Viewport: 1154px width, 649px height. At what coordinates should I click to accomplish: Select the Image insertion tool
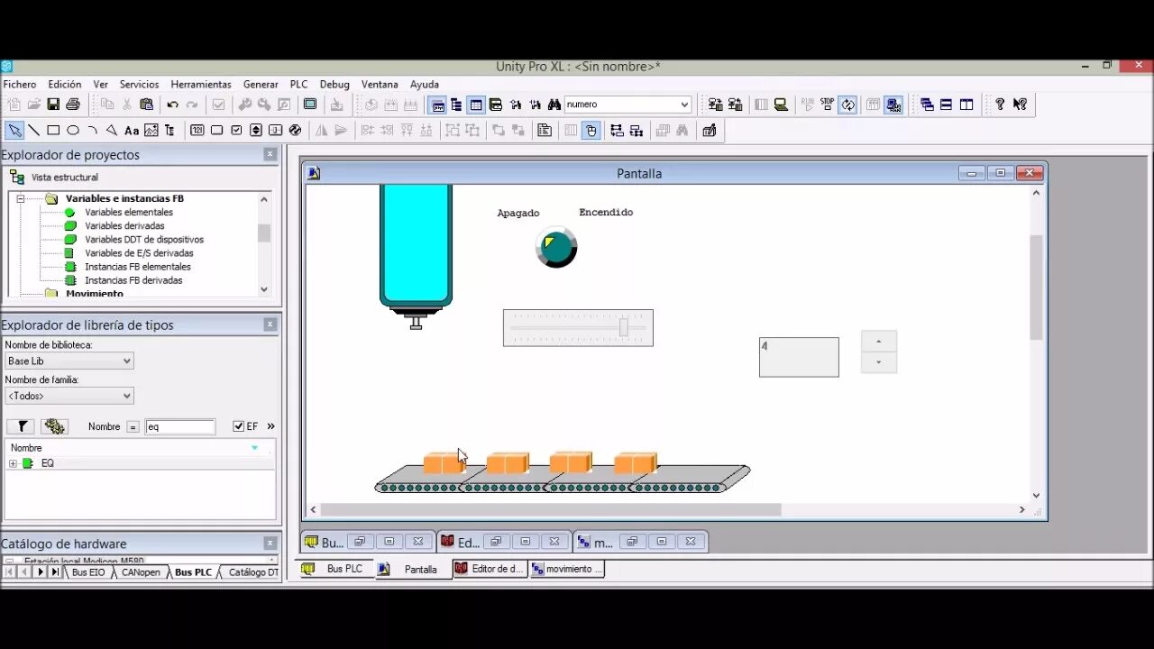pyautogui.click(x=151, y=131)
